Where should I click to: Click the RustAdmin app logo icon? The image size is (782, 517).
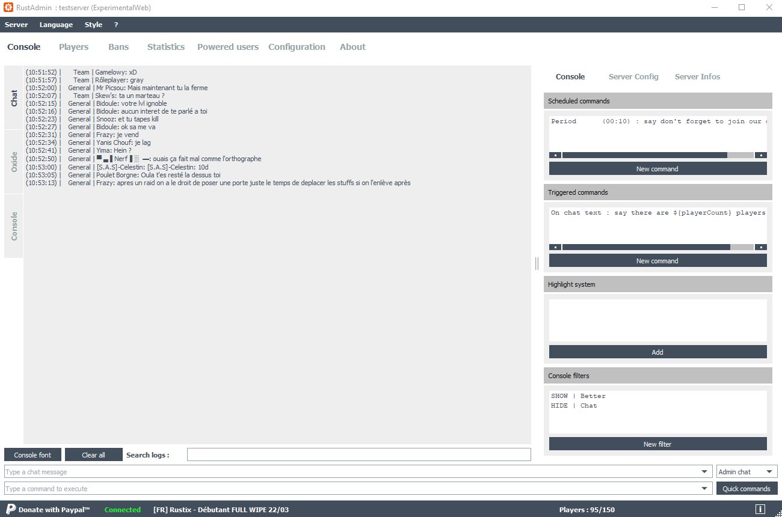click(8, 8)
